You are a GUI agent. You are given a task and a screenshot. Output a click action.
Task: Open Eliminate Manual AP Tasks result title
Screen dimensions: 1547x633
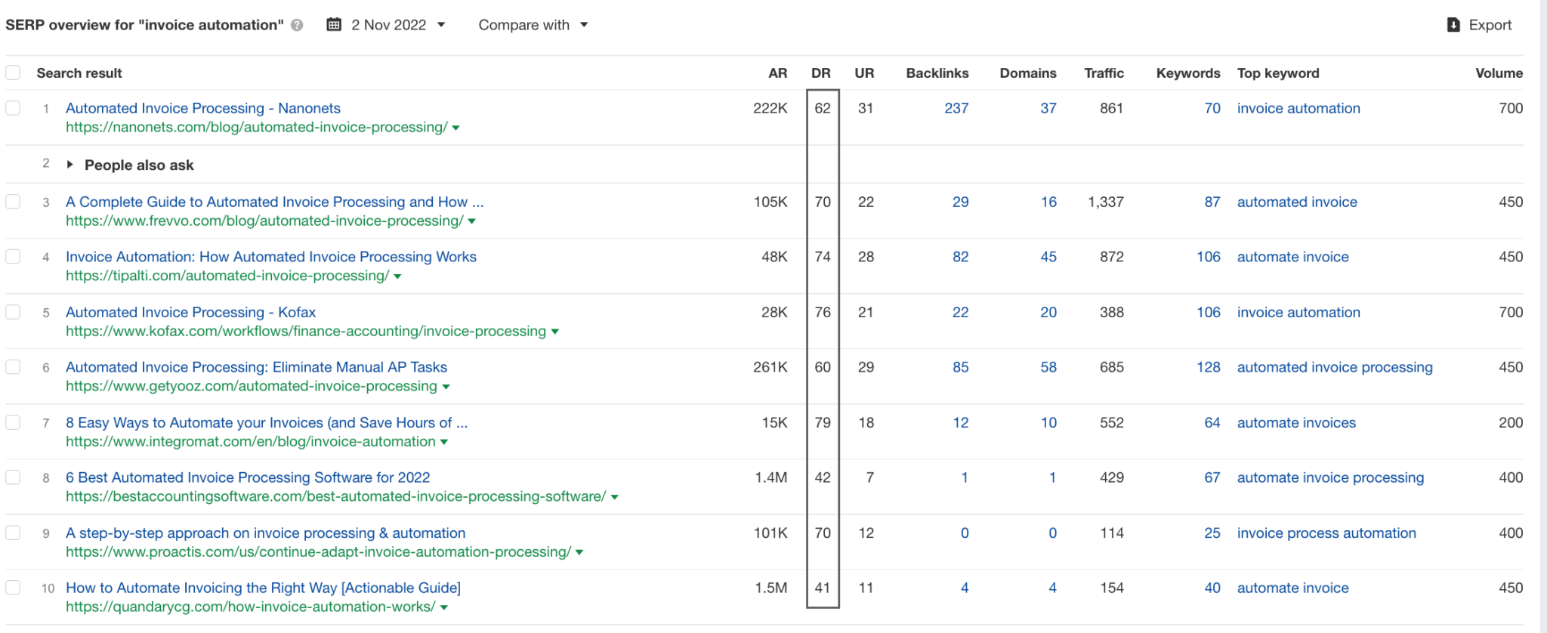pos(257,367)
